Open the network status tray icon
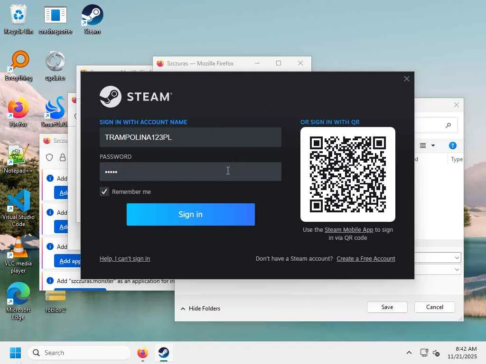The image size is (486, 364). coord(424,353)
